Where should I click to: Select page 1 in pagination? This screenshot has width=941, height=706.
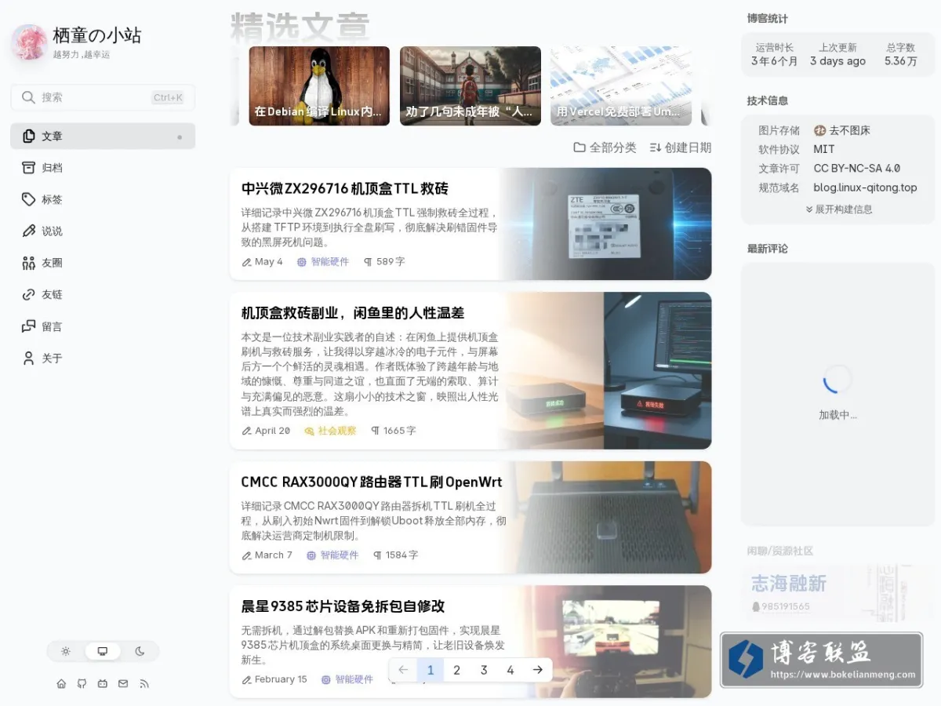(x=430, y=670)
